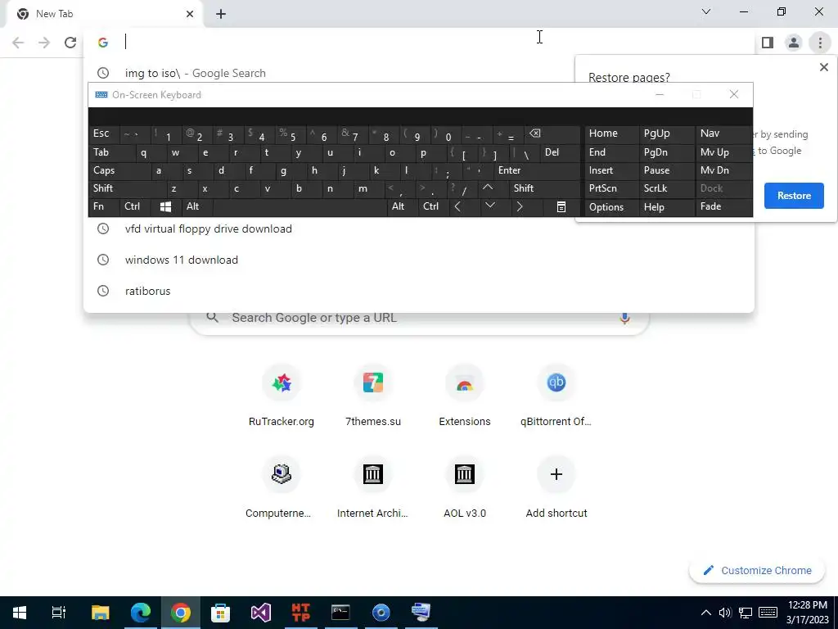The image size is (838, 629).
Task: Start voice search with microphone icon
Action: coord(624,319)
